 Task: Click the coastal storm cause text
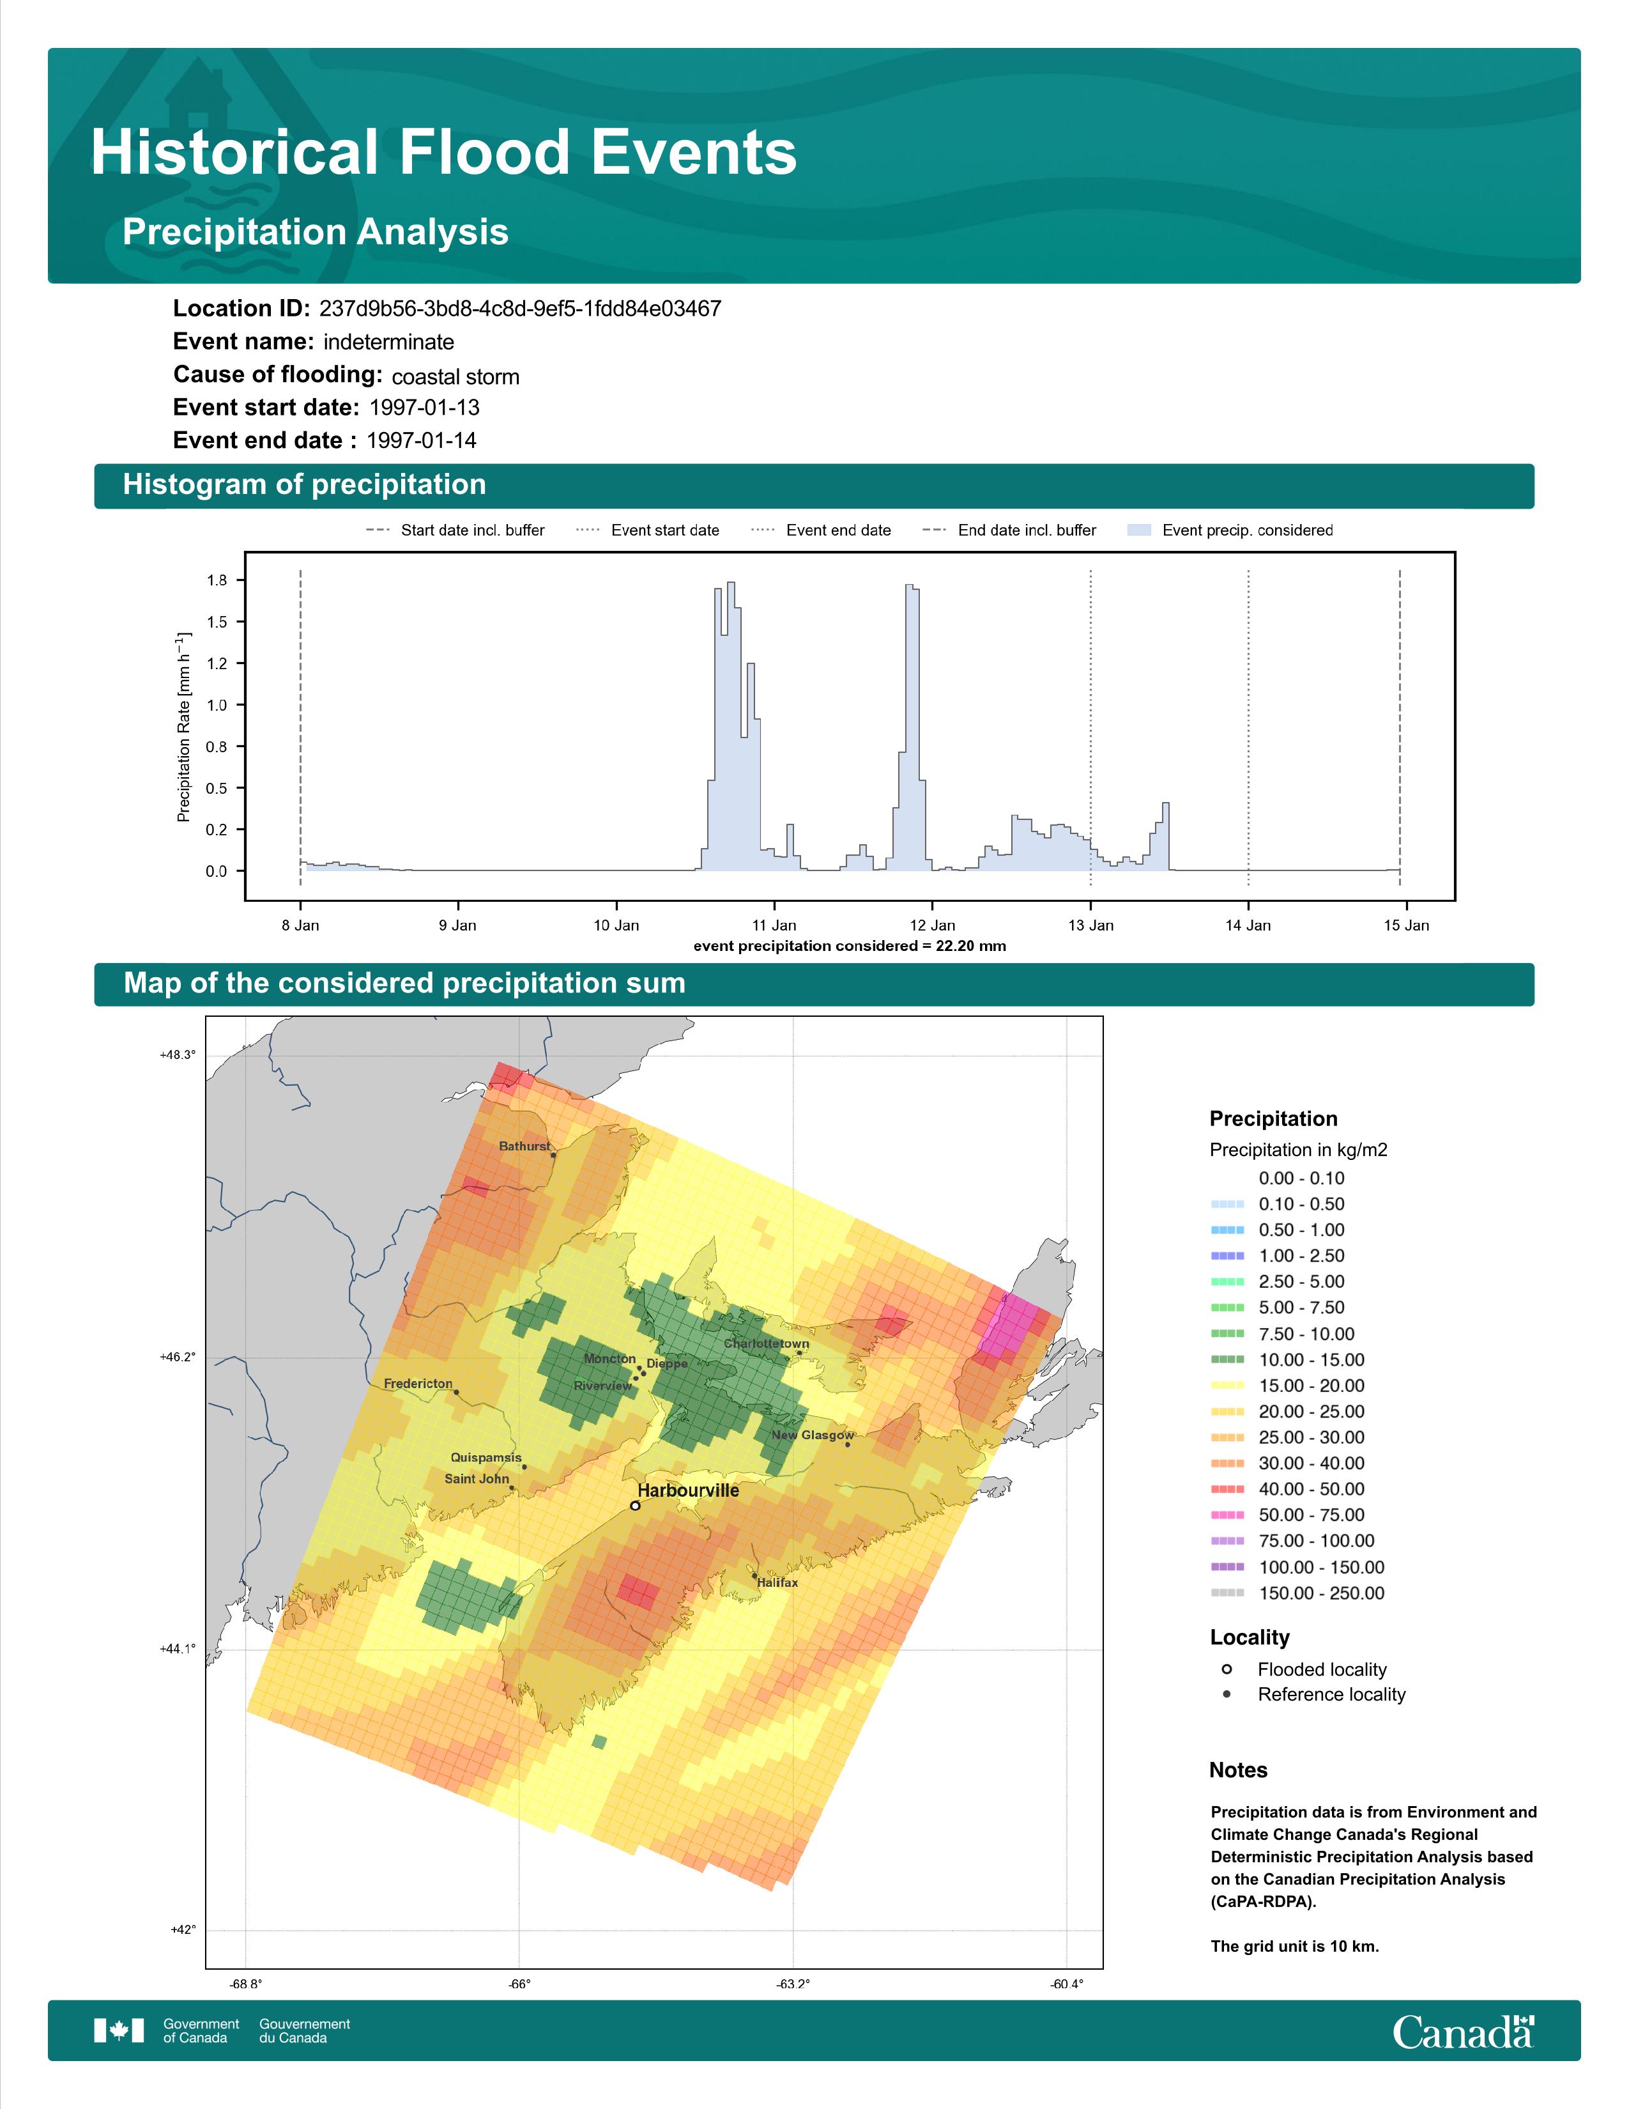(455, 376)
